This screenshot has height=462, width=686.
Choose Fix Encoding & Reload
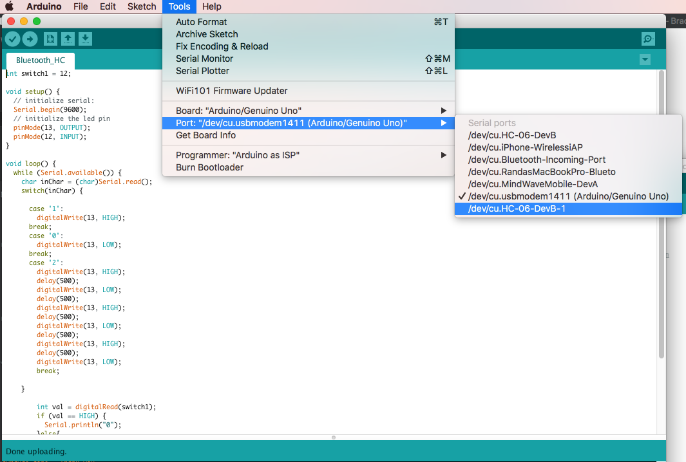308,46
